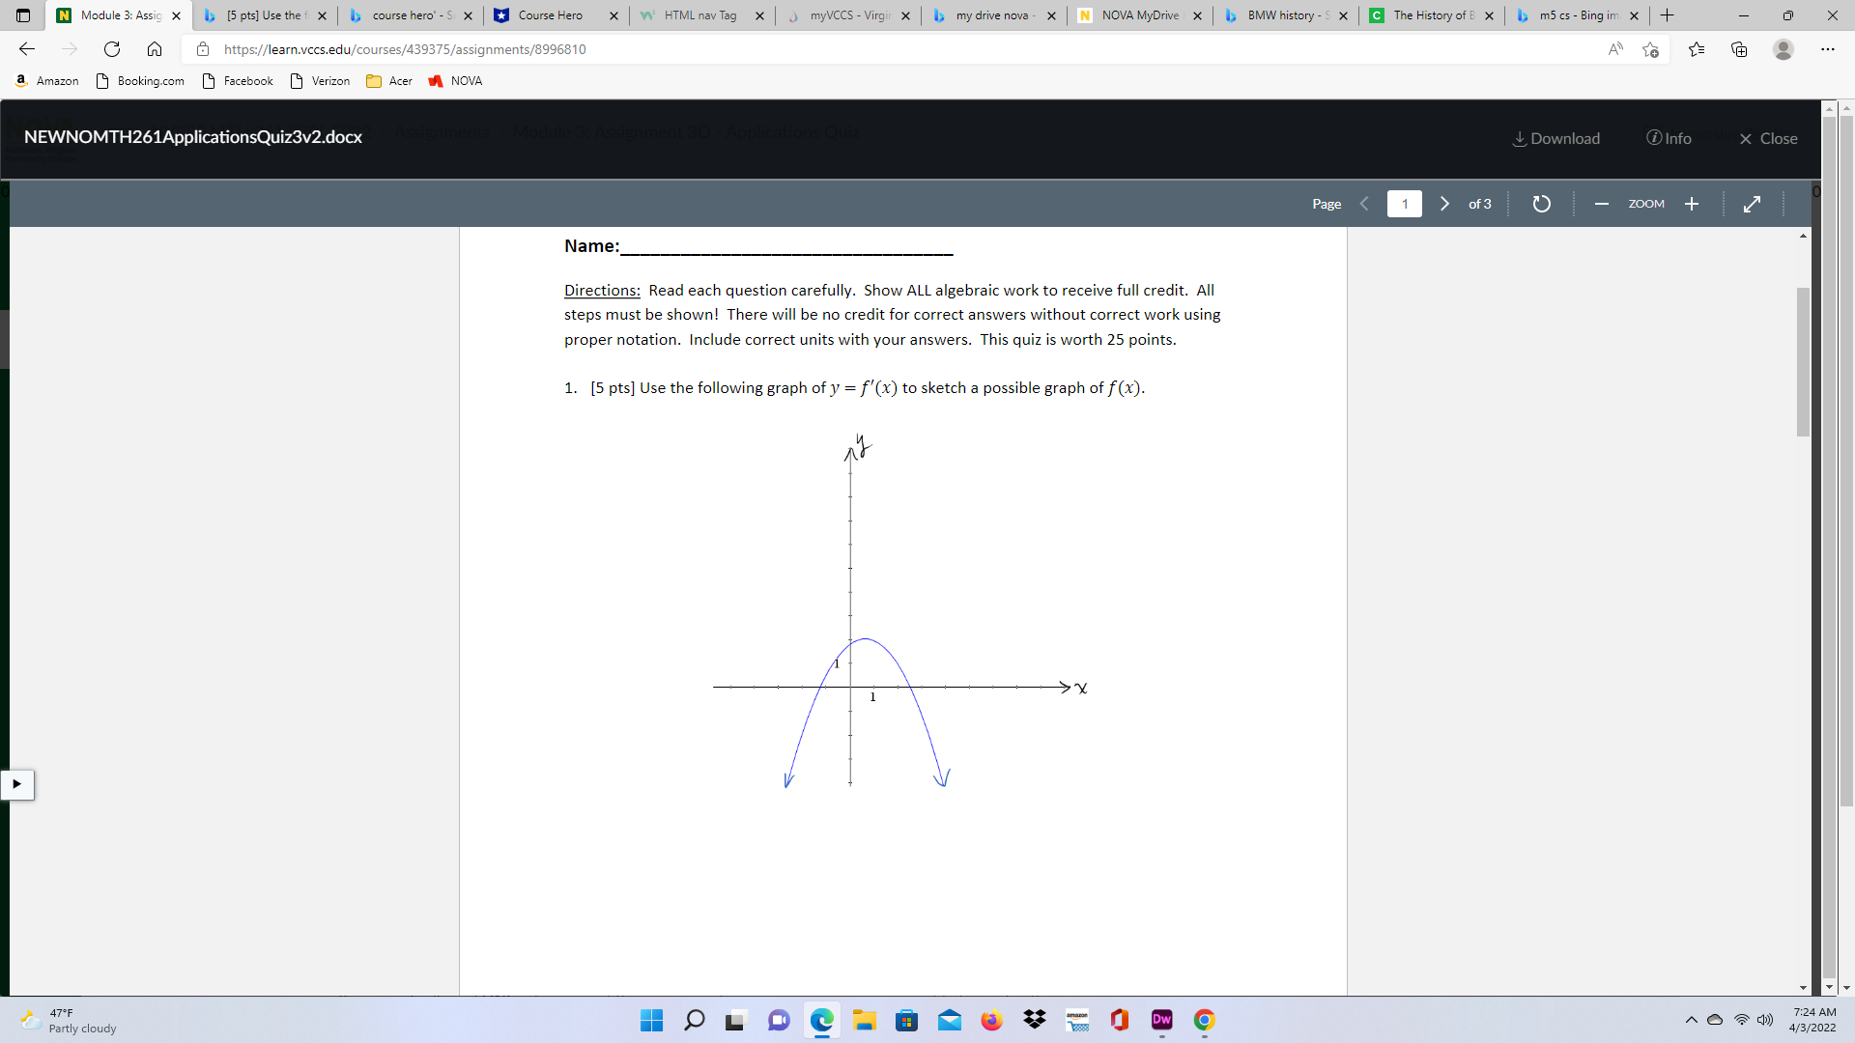
Task: Enter fullscreen document view
Action: coord(1753,204)
